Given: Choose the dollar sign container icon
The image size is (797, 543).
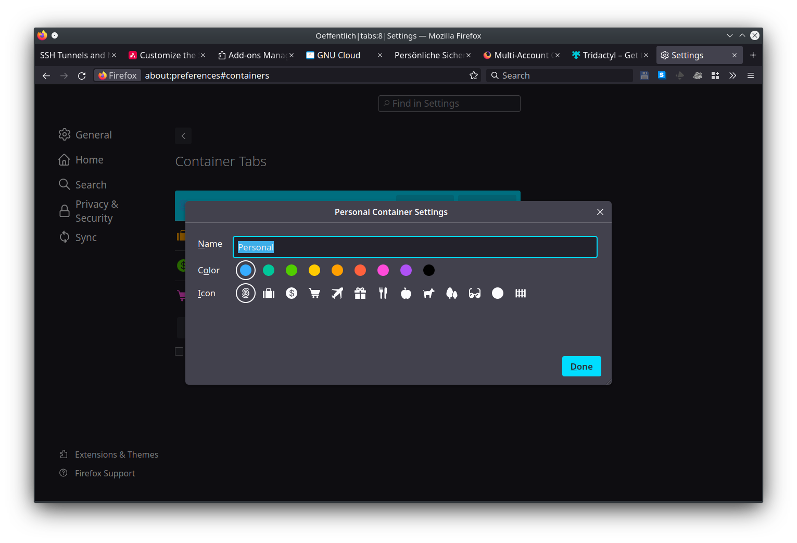Looking at the screenshot, I should [291, 293].
